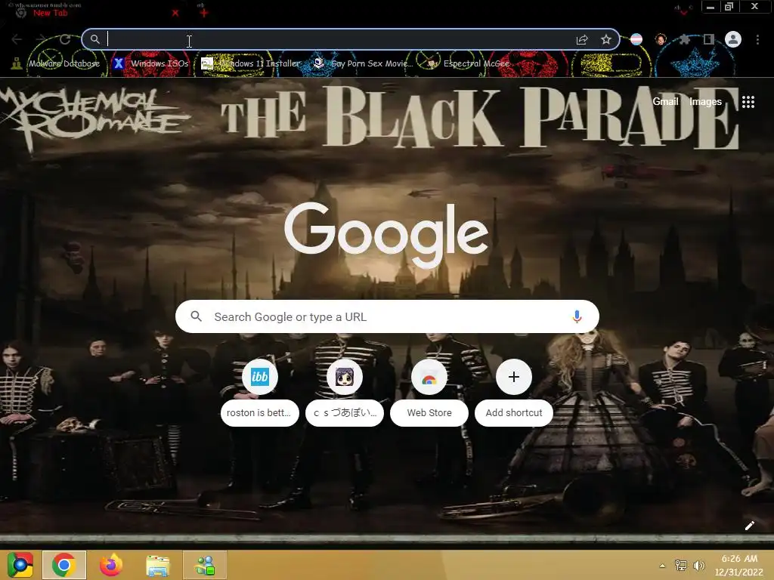The image size is (774, 580).
Task: Open the Images link
Action: 705,102
